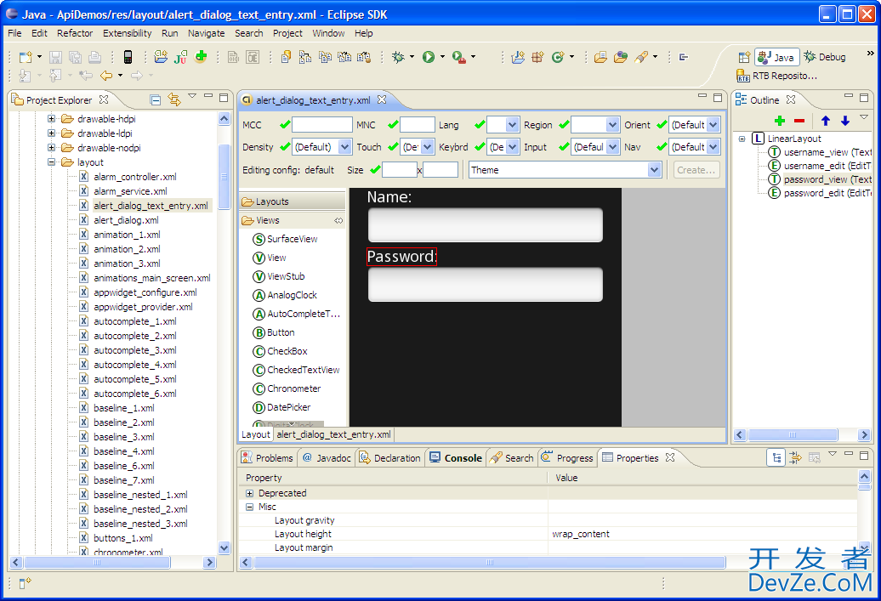
Task: Collapse the Misc property group
Action: [249, 507]
